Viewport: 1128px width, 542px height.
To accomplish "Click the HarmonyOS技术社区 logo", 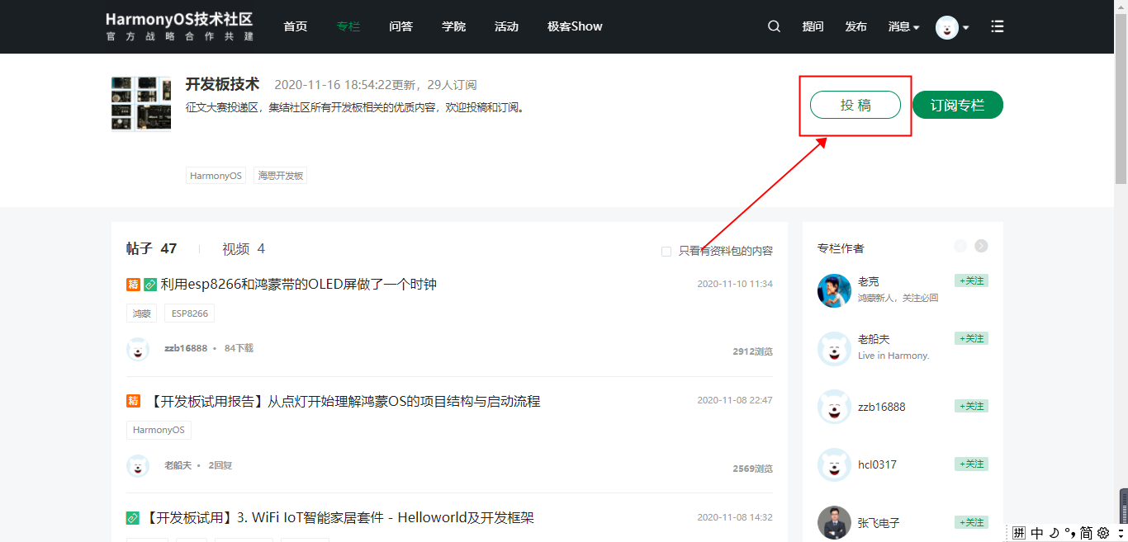I will [x=179, y=26].
